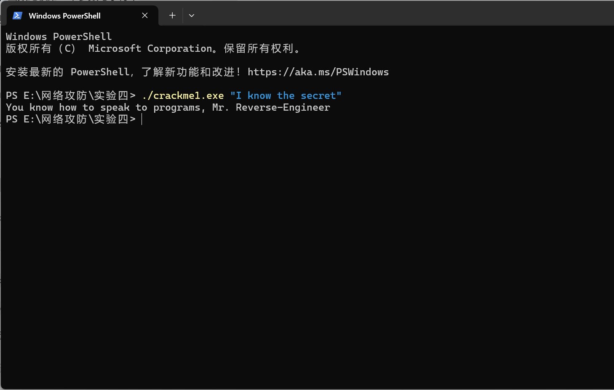The width and height of the screenshot is (614, 390).
Task: Click the "保留所有权利" text
Action: (x=259, y=48)
